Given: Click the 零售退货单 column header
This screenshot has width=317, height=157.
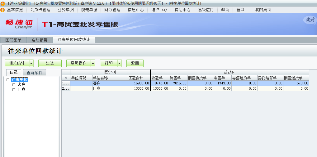Looking at the screenshot, I should click(244, 78).
